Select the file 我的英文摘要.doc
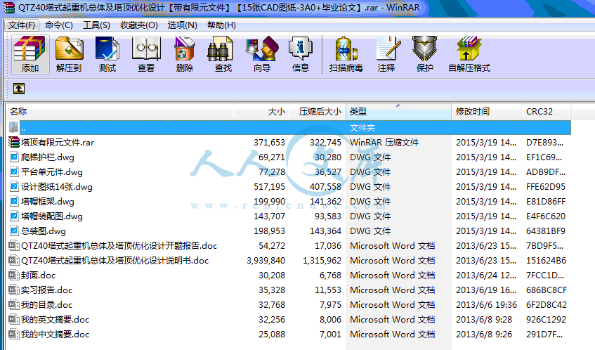595x350 pixels. 55,320
